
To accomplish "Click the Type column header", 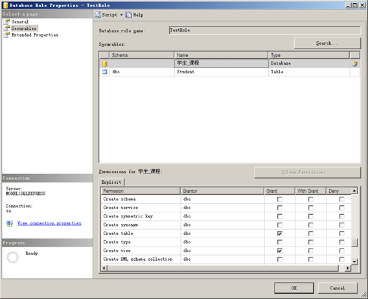I will coord(309,55).
